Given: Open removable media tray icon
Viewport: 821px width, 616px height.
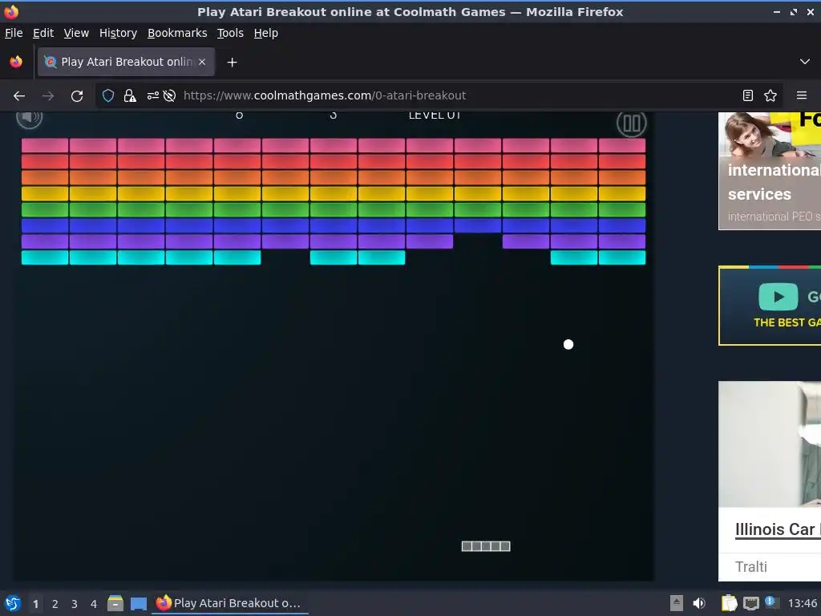Looking at the screenshot, I should (x=677, y=603).
